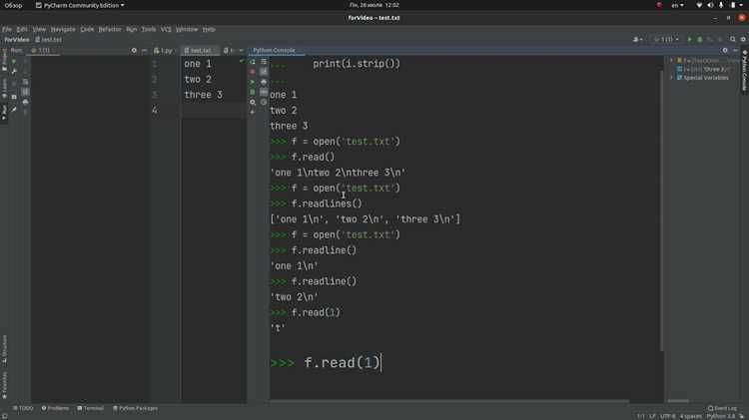Open the en keyboard layout dropdown
Screen dimensions: 749x420
click(678, 5)
